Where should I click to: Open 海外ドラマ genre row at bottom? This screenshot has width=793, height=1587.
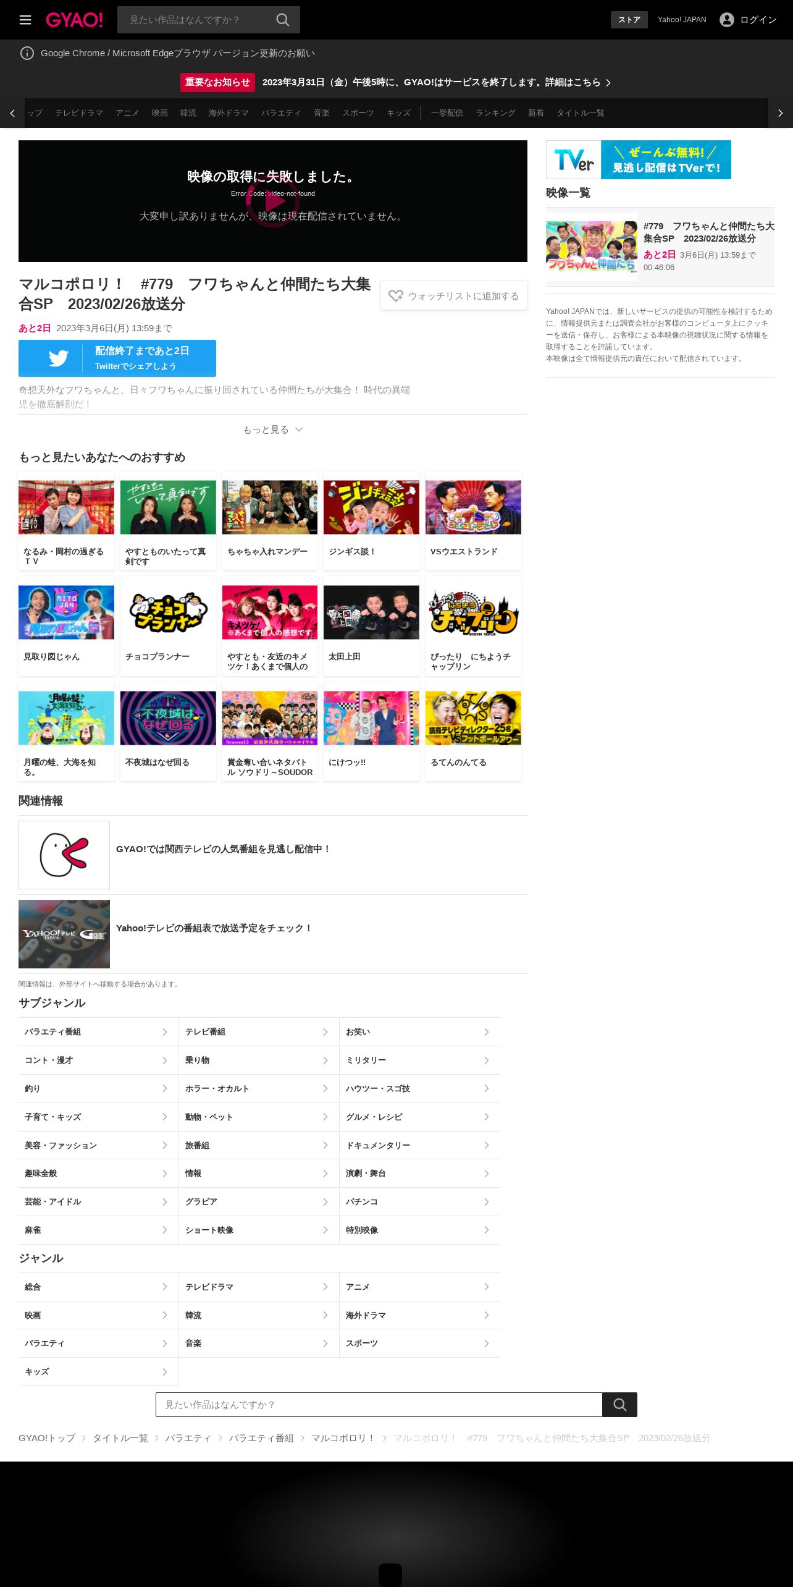tap(420, 1315)
